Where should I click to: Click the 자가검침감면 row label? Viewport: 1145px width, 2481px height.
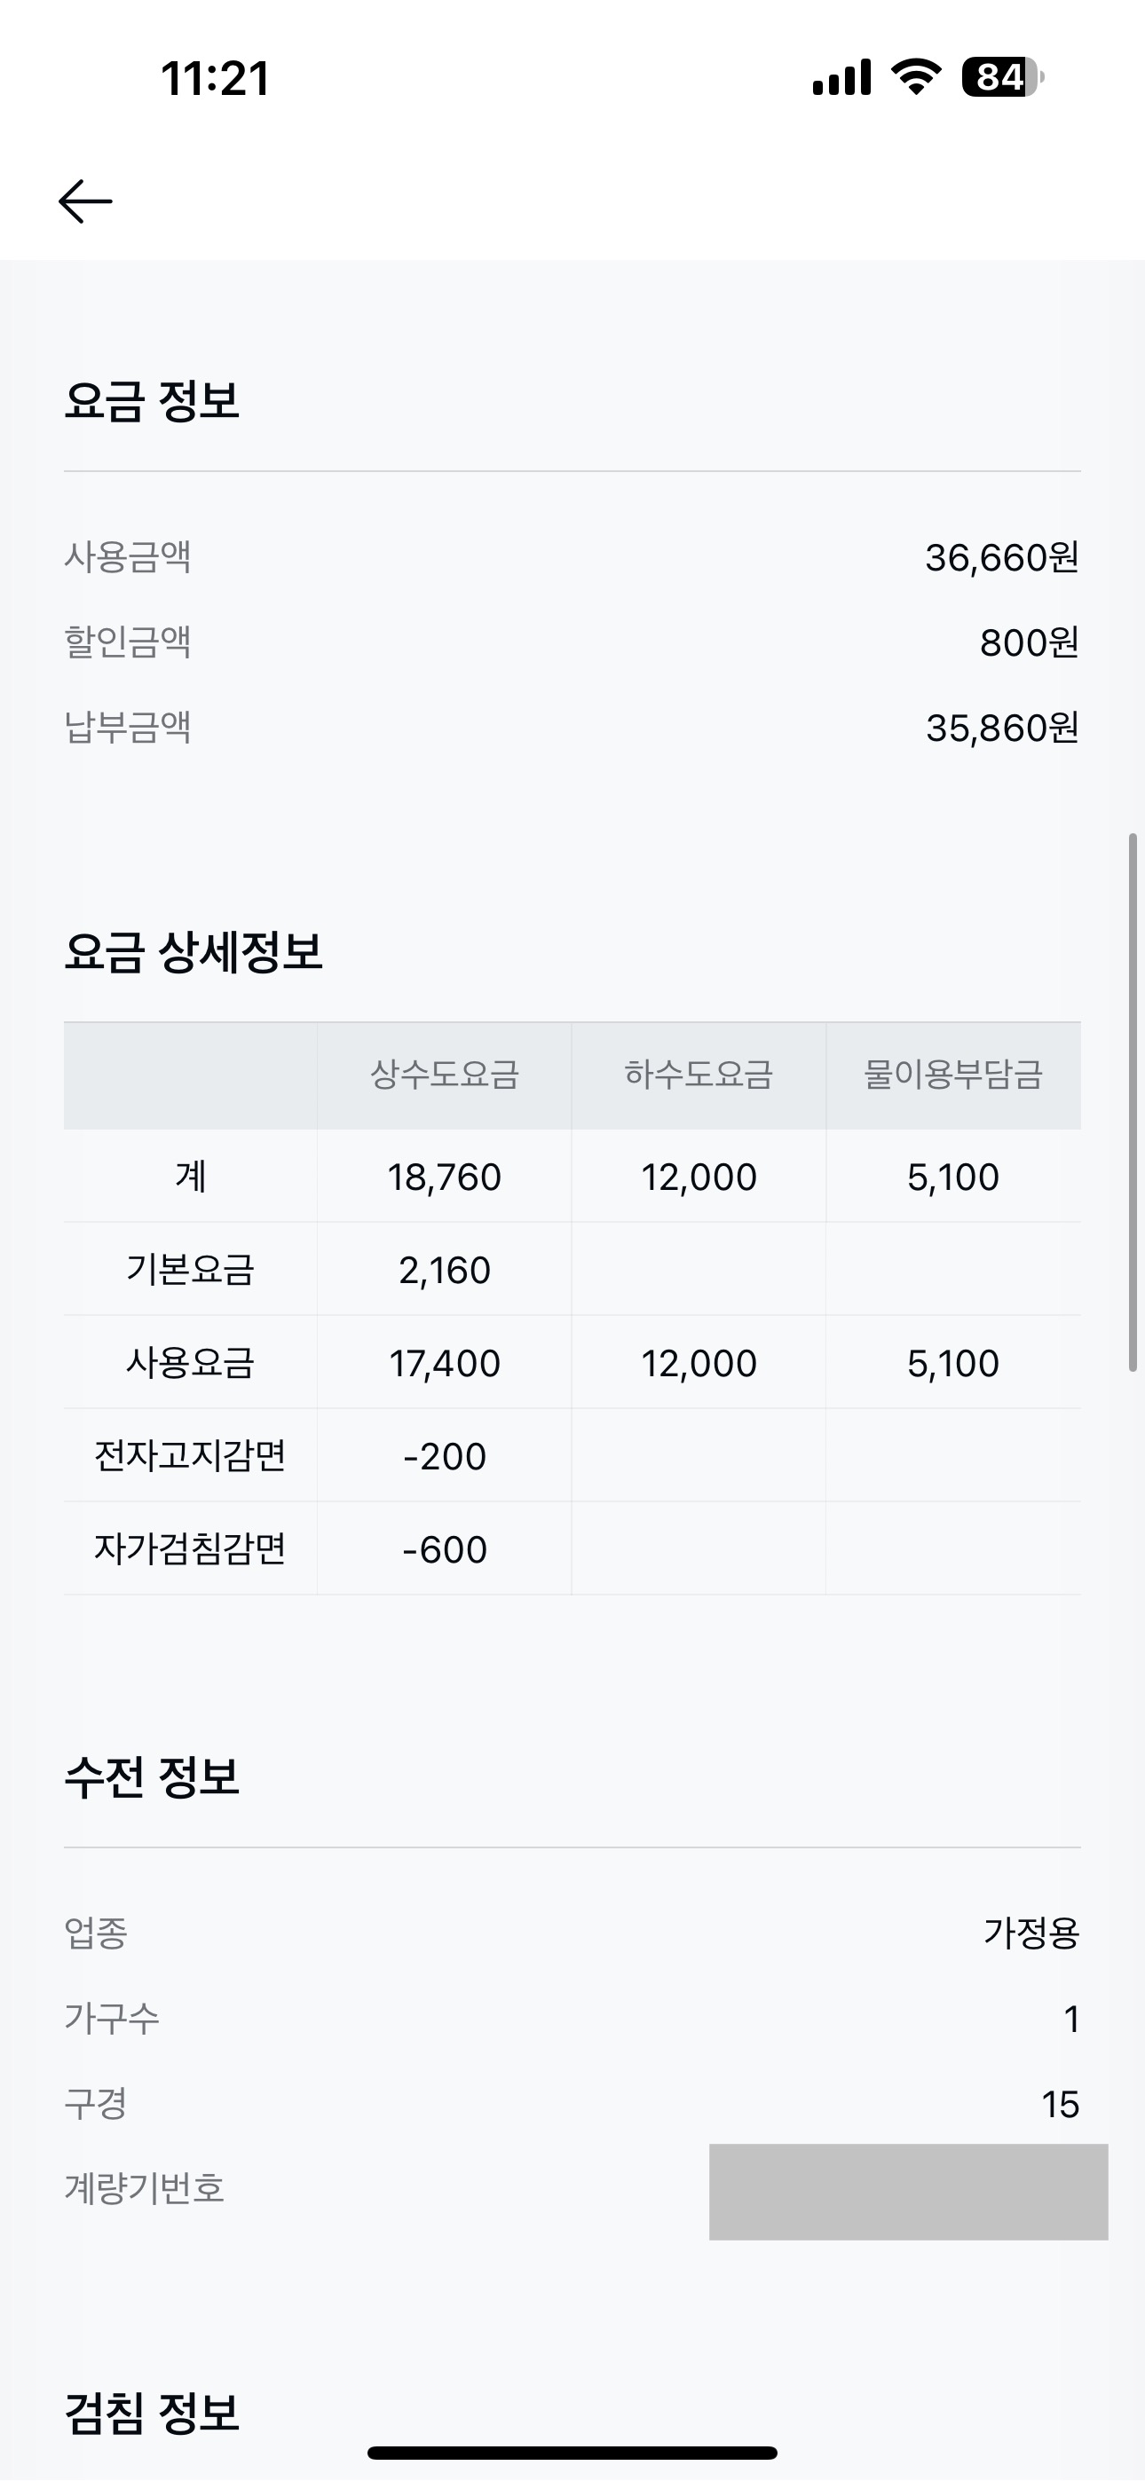point(190,1548)
